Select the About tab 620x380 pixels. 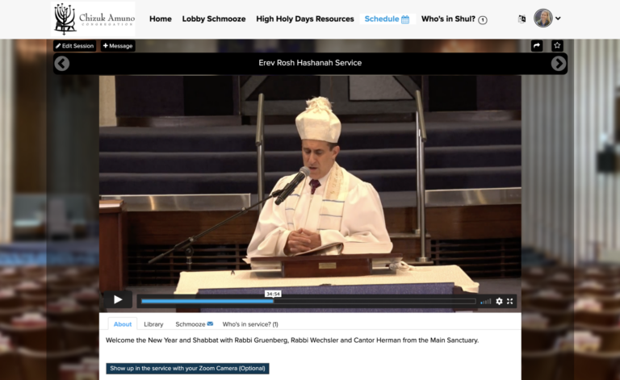coord(123,324)
